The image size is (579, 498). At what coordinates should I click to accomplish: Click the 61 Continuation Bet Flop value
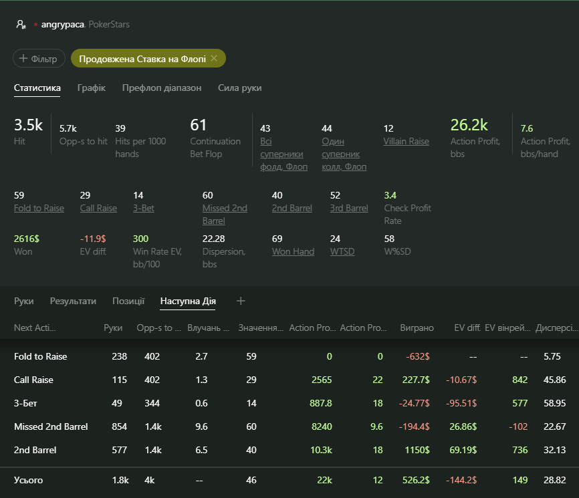point(198,125)
